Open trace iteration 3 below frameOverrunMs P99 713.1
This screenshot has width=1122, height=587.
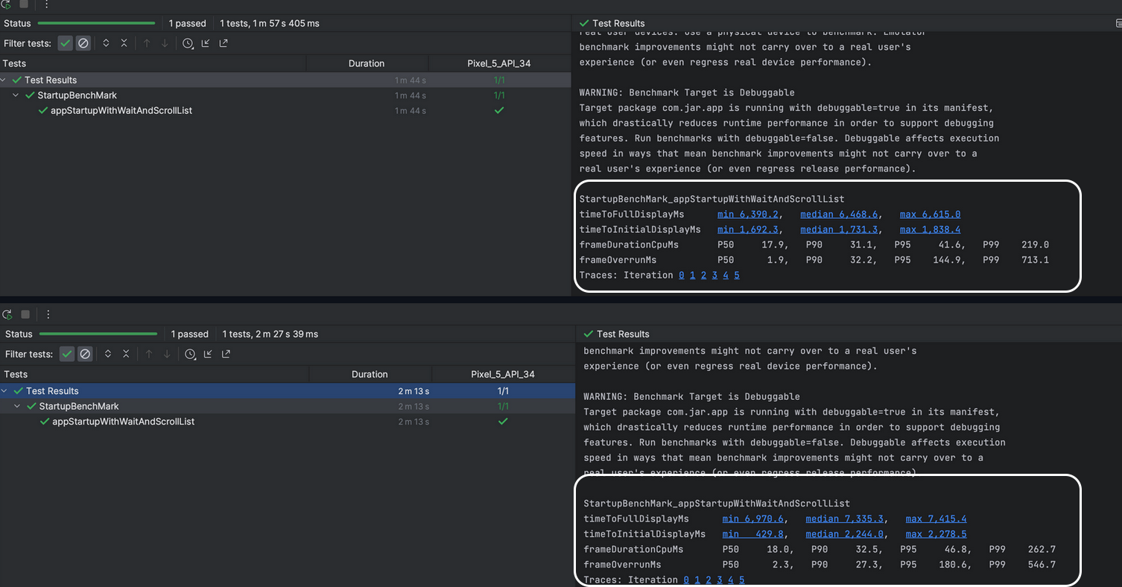pyautogui.click(x=714, y=275)
